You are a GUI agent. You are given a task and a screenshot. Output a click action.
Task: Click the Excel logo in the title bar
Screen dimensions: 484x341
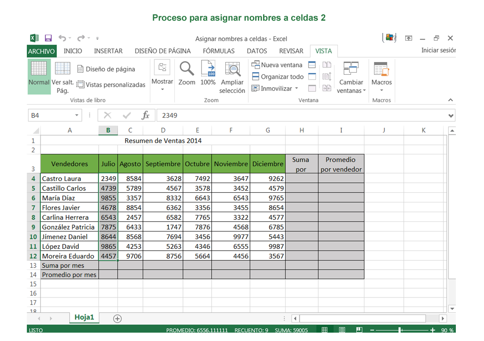click(34, 38)
